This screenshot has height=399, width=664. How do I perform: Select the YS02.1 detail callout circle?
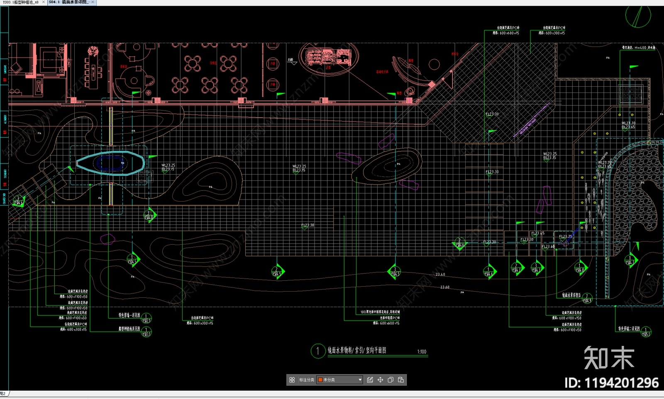(x=146, y=319)
